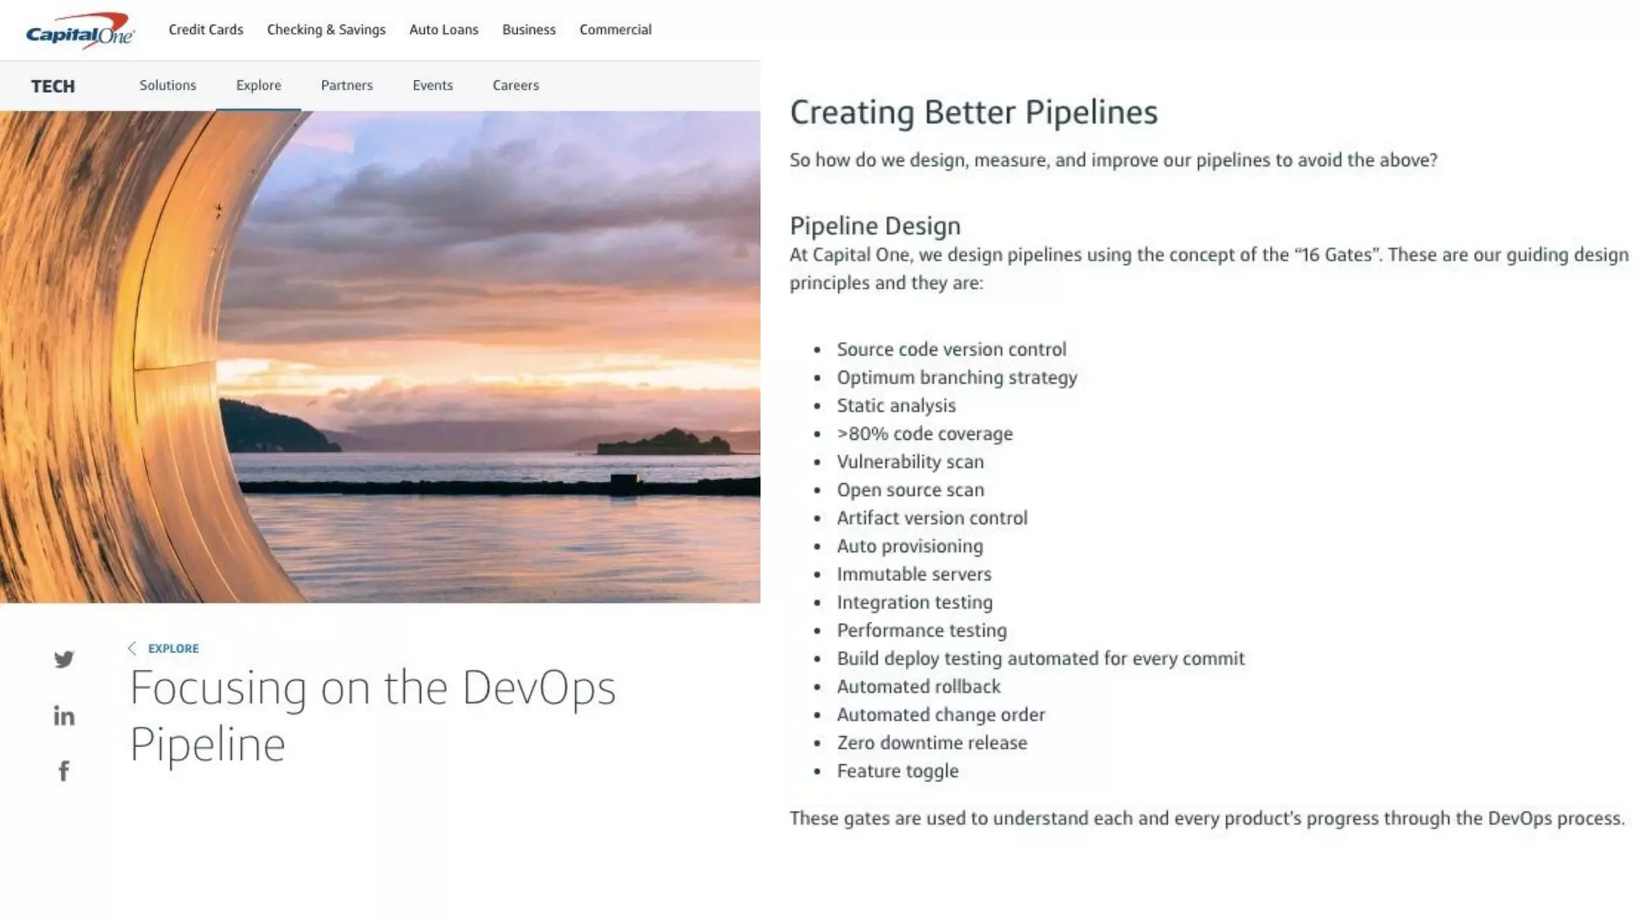The width and height of the screenshot is (1642, 923).
Task: Share article via Facebook icon
Action: point(64,771)
